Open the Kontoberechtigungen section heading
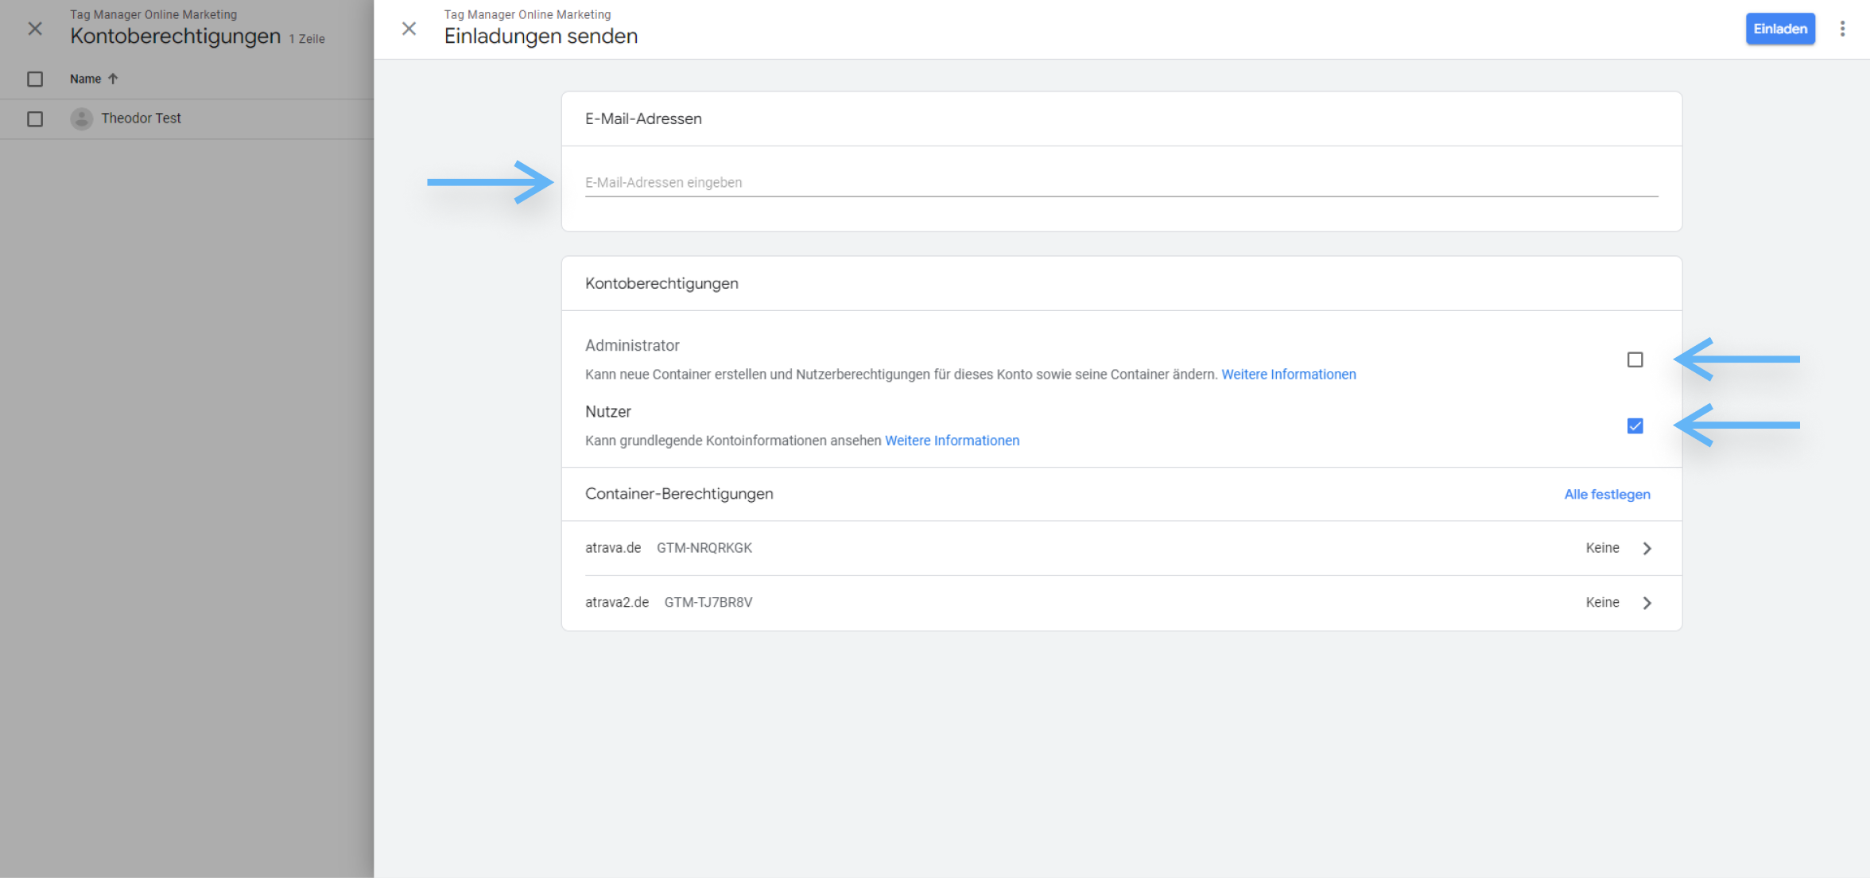The height and width of the screenshot is (878, 1870). click(661, 283)
